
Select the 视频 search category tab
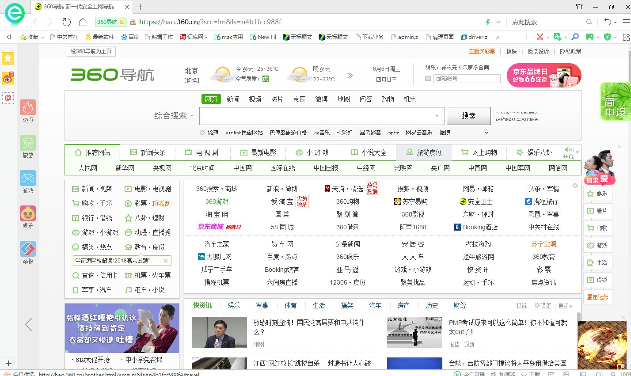click(255, 99)
